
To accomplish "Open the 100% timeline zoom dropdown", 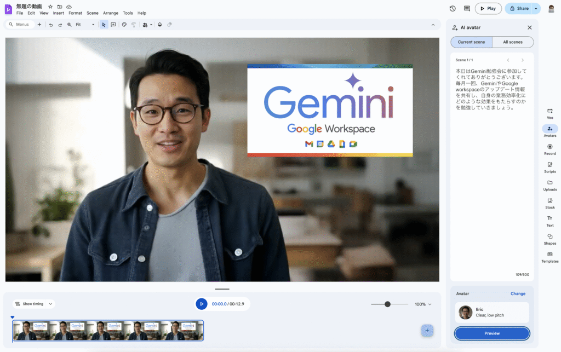I will (423, 304).
